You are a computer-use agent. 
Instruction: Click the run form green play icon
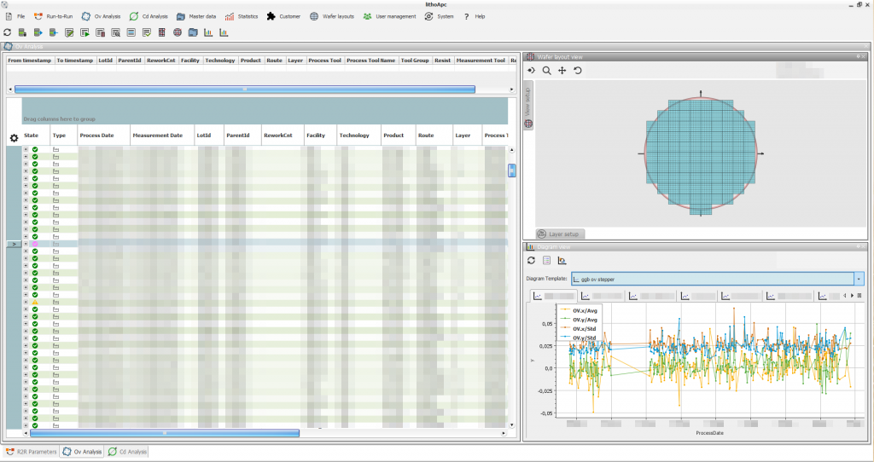pos(84,33)
